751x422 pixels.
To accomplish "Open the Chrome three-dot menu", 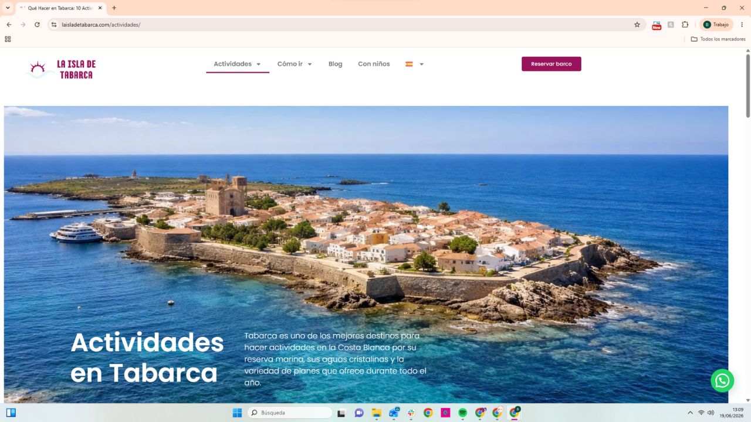I will pos(742,25).
